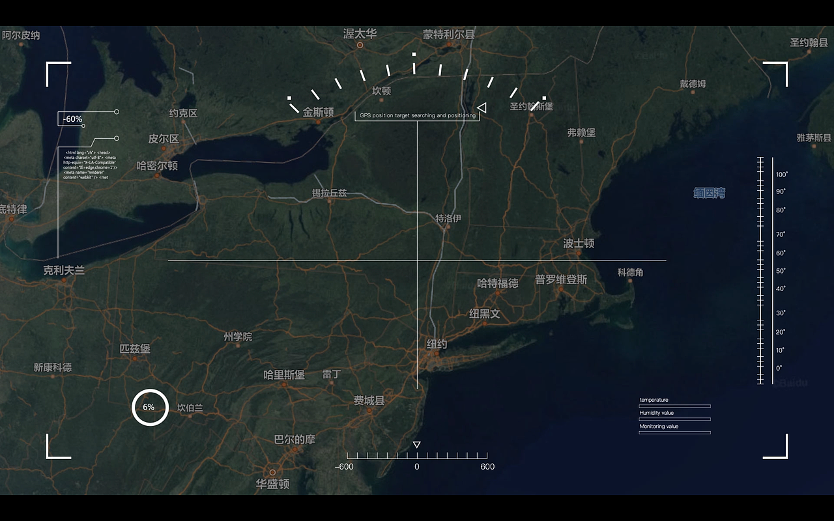Screen dimensions: 834x521
Task: Click the triangle pointer above the bottom scale
Action: 417,445
